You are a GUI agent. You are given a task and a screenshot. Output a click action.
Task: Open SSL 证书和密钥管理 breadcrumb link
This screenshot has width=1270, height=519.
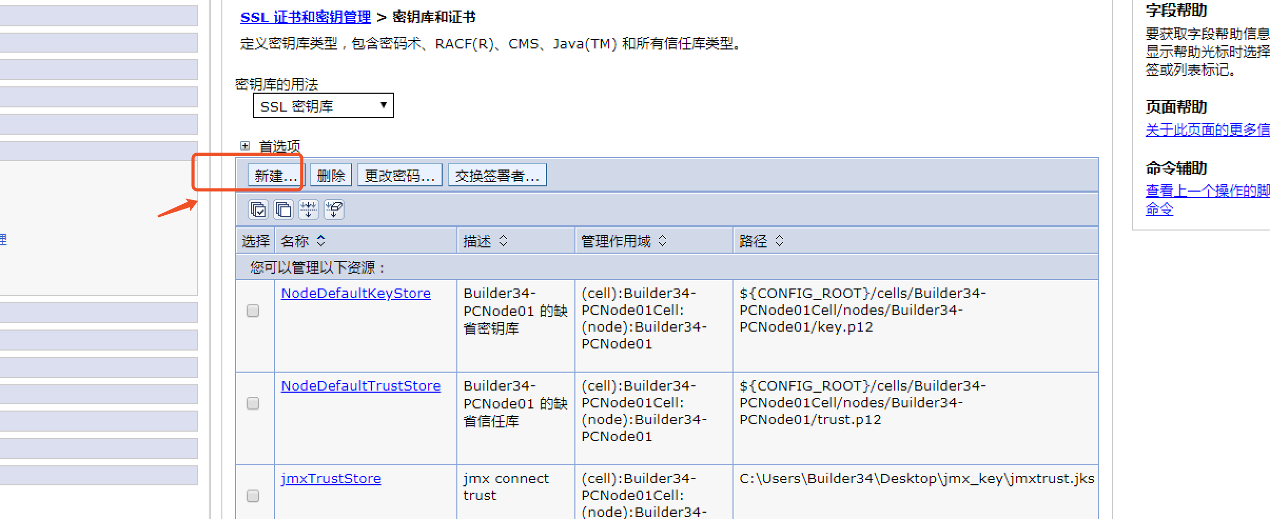306,17
